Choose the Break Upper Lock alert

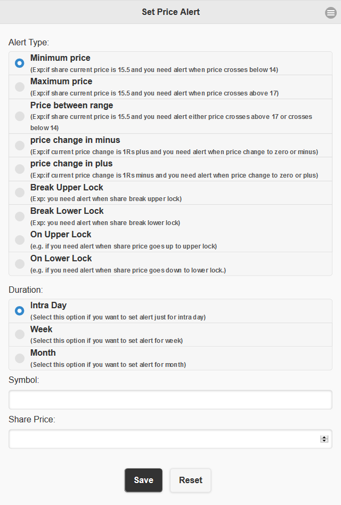click(x=170, y=193)
